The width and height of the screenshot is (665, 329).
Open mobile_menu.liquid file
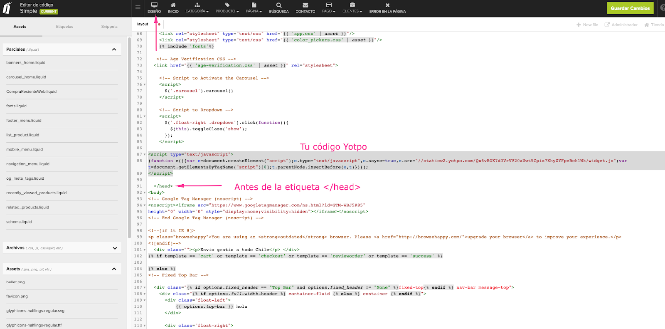pyautogui.click(x=25, y=150)
